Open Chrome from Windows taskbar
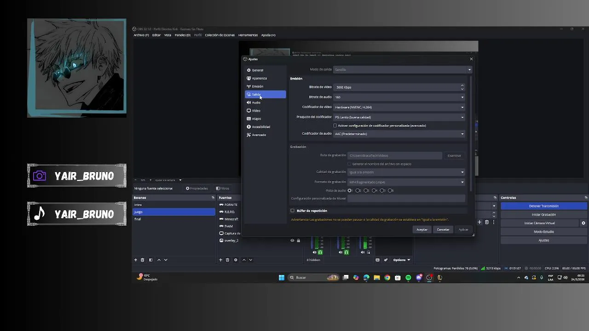Viewport: 589px width, 331px height. 387,277
